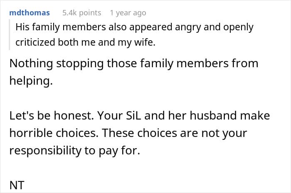The height and width of the screenshot is (193, 291).
Task: Click the "NT" text at the bottom
Action: [17, 185]
